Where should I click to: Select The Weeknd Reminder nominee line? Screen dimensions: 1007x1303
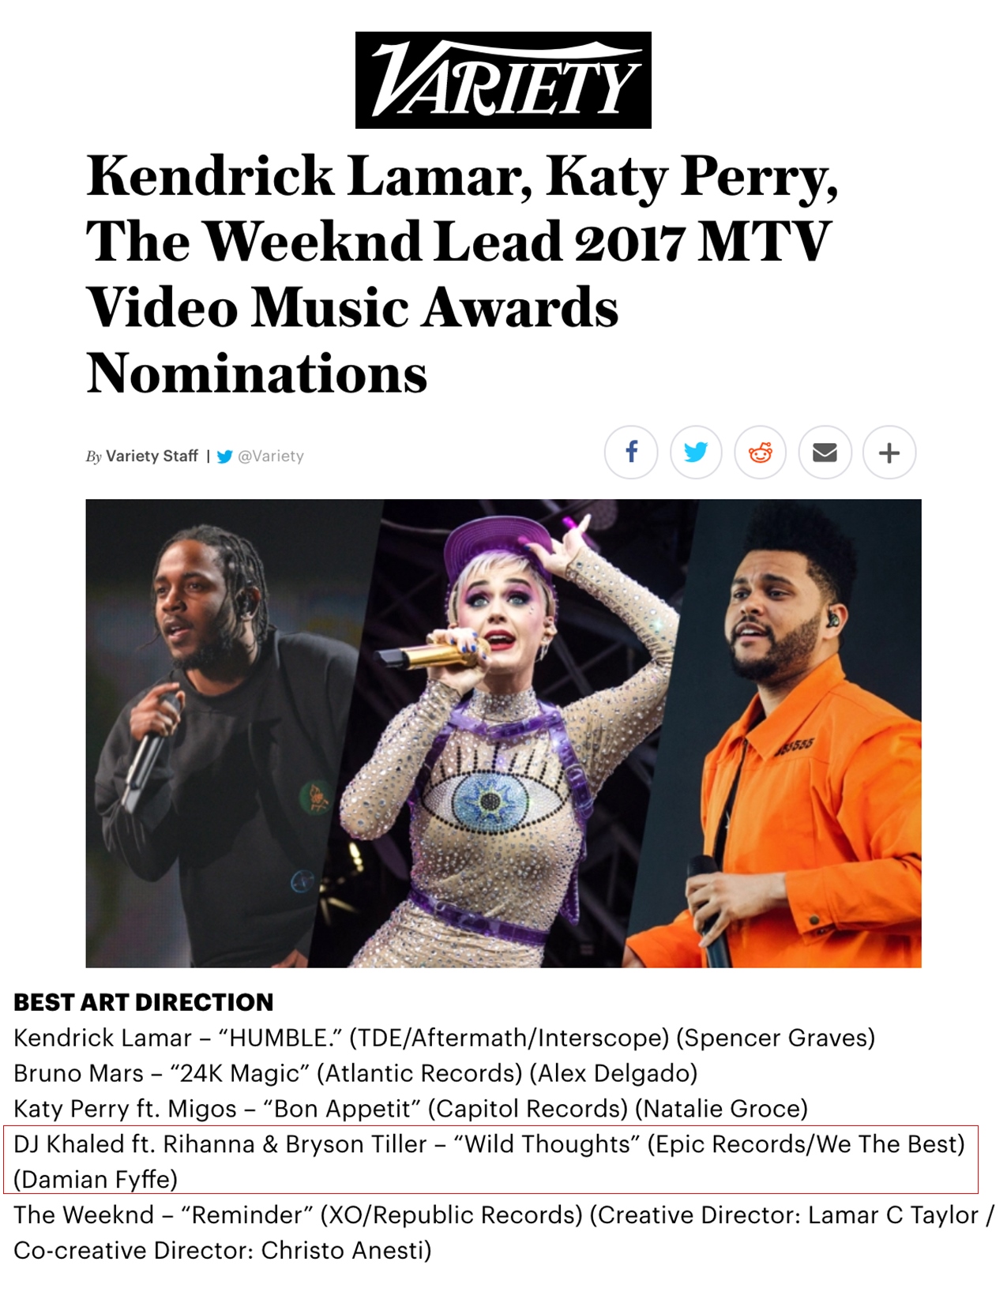(x=504, y=1233)
